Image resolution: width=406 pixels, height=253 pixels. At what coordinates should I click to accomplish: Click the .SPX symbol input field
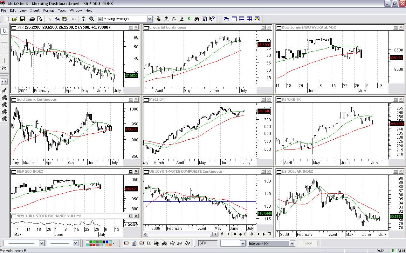(208, 243)
